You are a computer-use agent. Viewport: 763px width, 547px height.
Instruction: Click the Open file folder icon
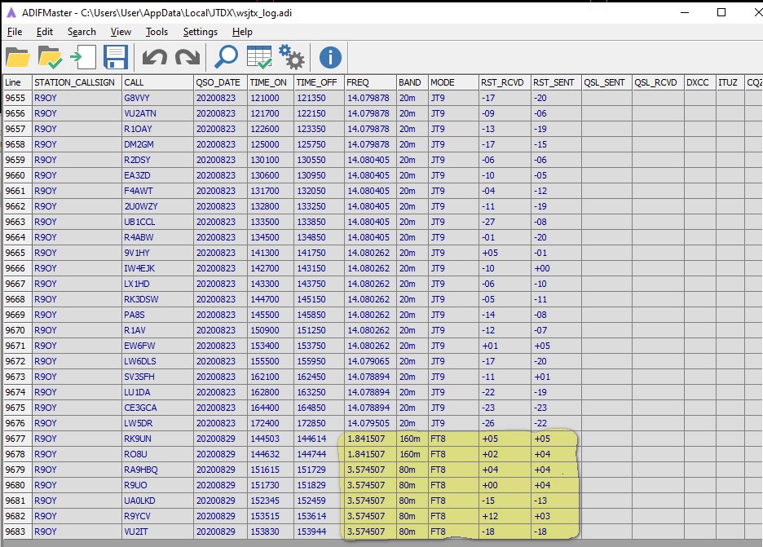[x=17, y=57]
